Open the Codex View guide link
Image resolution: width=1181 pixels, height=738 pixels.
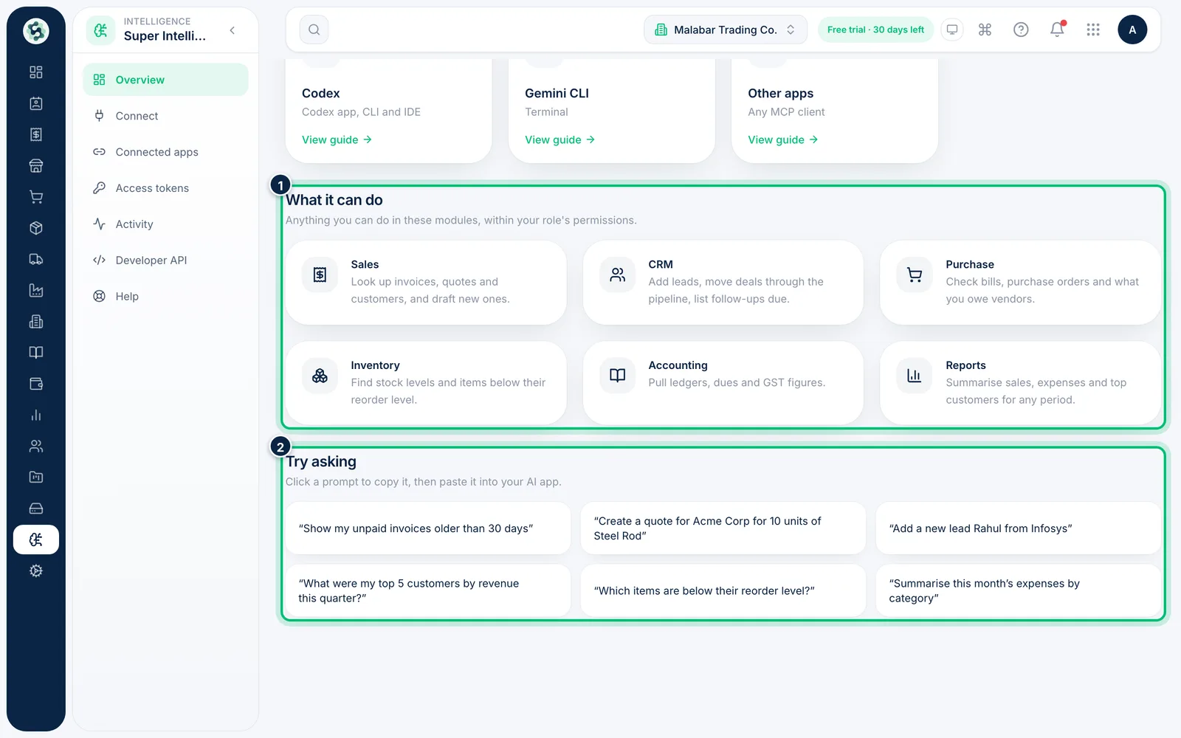click(337, 139)
